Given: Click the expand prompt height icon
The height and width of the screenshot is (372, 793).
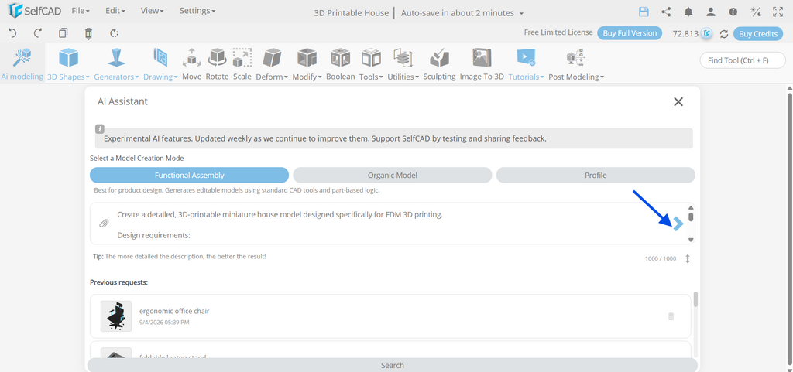Looking at the screenshot, I should pos(688,258).
